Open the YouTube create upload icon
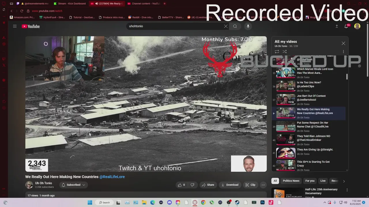Image resolution: width=369 pixels, height=207 pixels. 337,26
